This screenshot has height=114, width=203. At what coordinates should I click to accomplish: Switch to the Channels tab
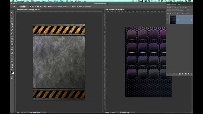pos(174,5)
